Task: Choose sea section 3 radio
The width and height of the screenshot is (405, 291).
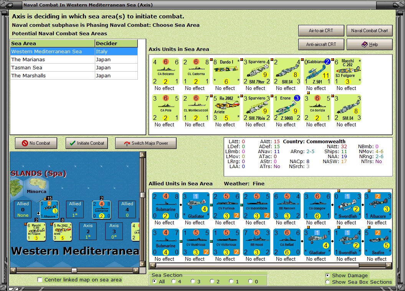Action: [193, 281]
